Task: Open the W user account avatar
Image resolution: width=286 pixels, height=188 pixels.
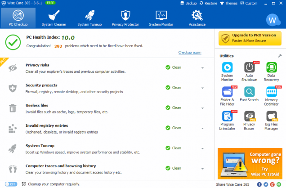Action: (273, 20)
